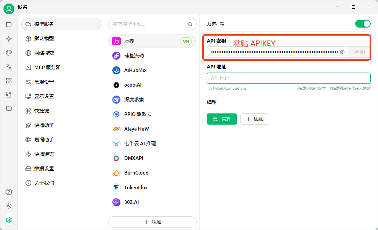Click the API 地址 input field

pyautogui.click(x=288, y=78)
